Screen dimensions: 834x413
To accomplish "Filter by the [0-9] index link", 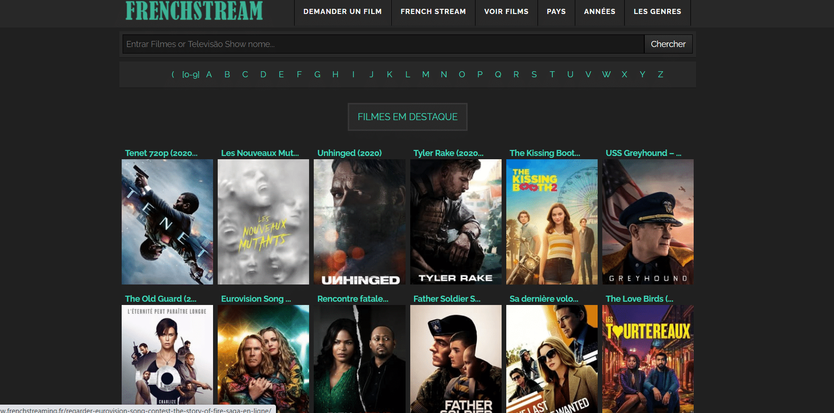I will (x=191, y=74).
